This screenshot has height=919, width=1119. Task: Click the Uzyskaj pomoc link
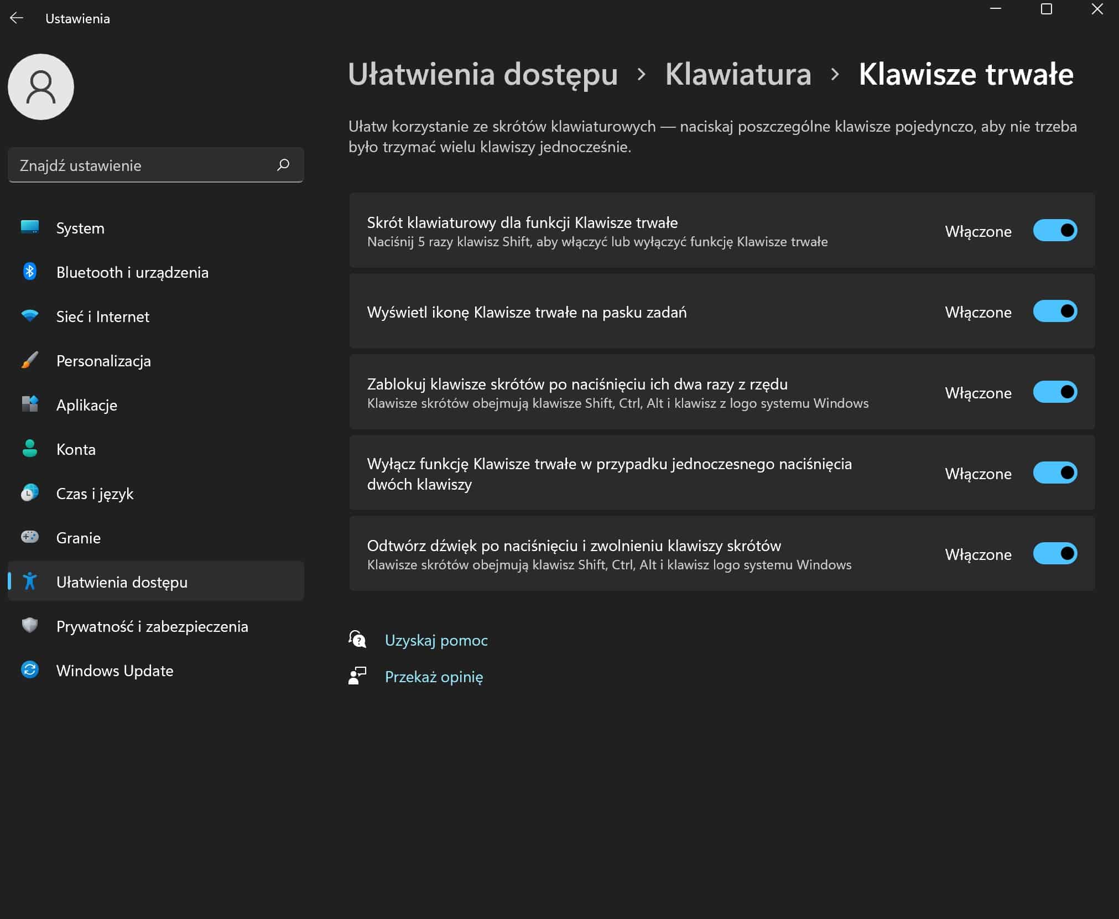pyautogui.click(x=436, y=640)
